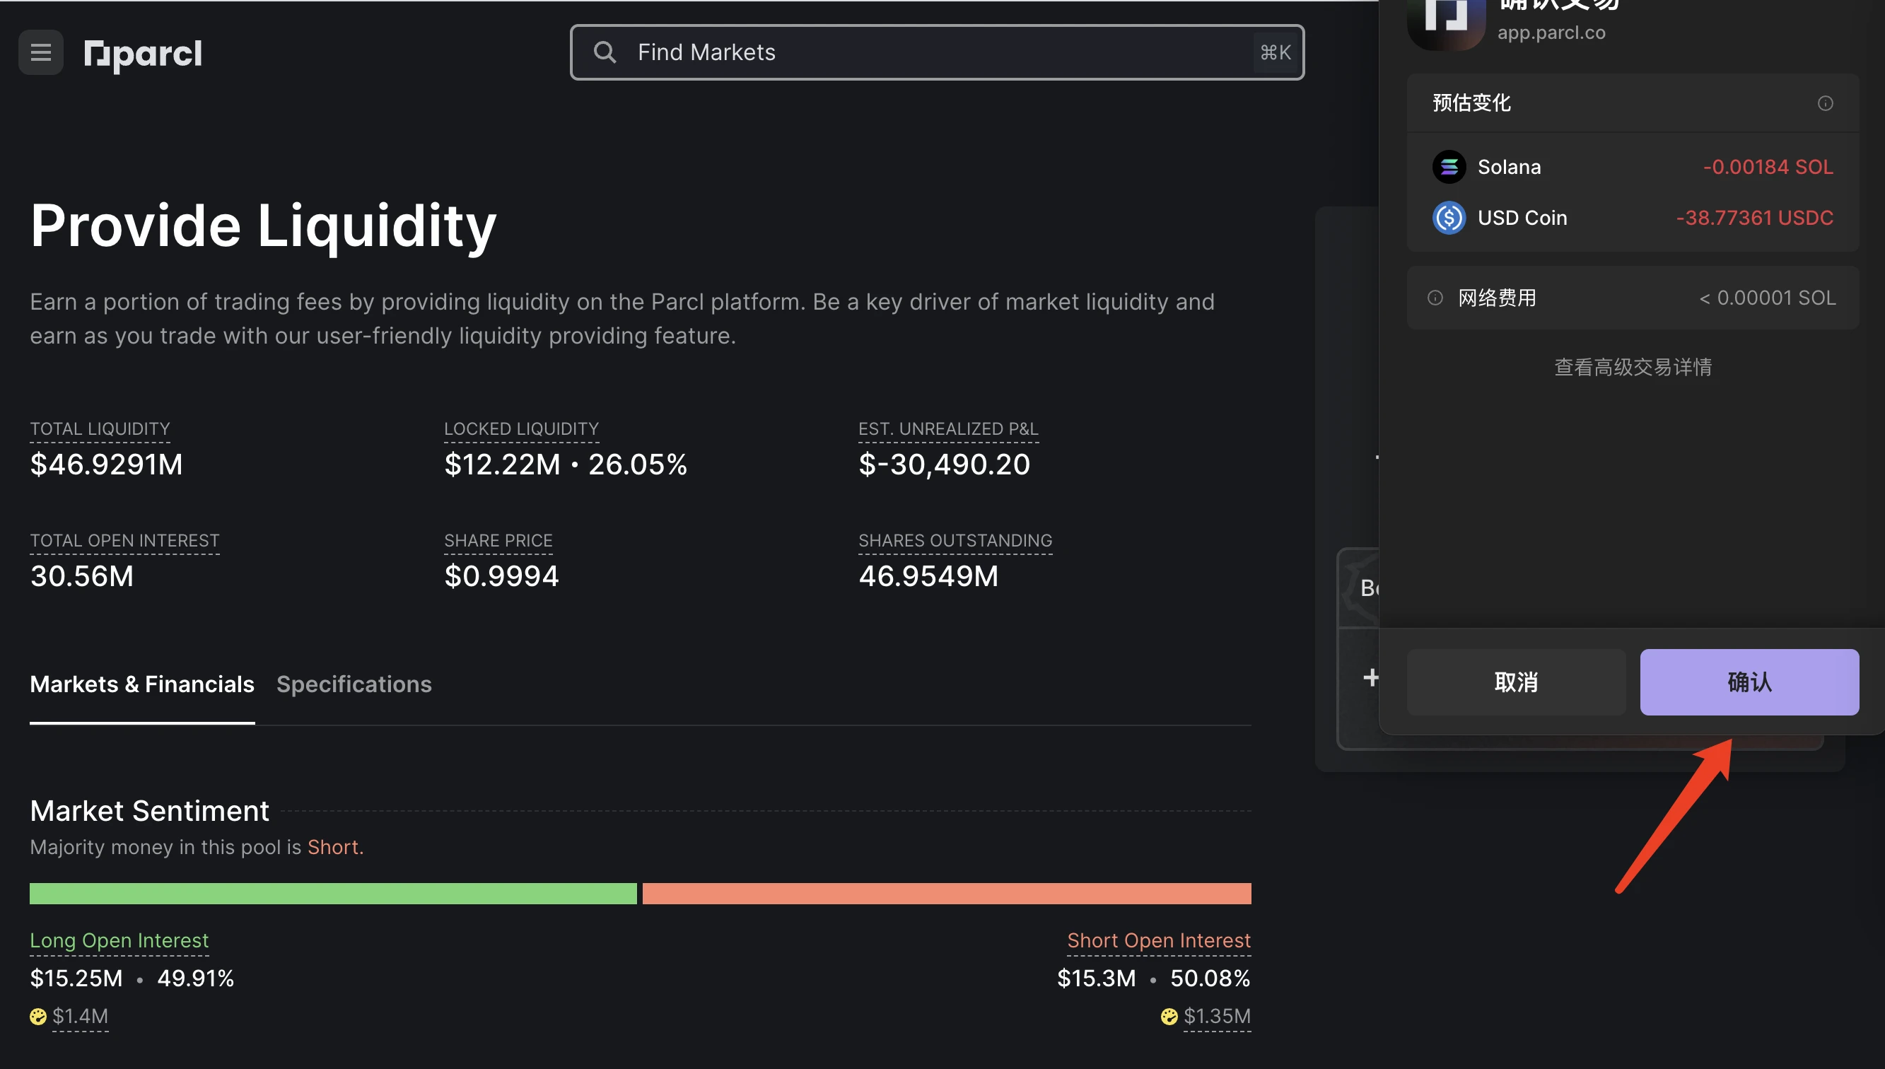Select the Markets & Financials tab
Viewport: 1885px width, 1069px height.
141,684
